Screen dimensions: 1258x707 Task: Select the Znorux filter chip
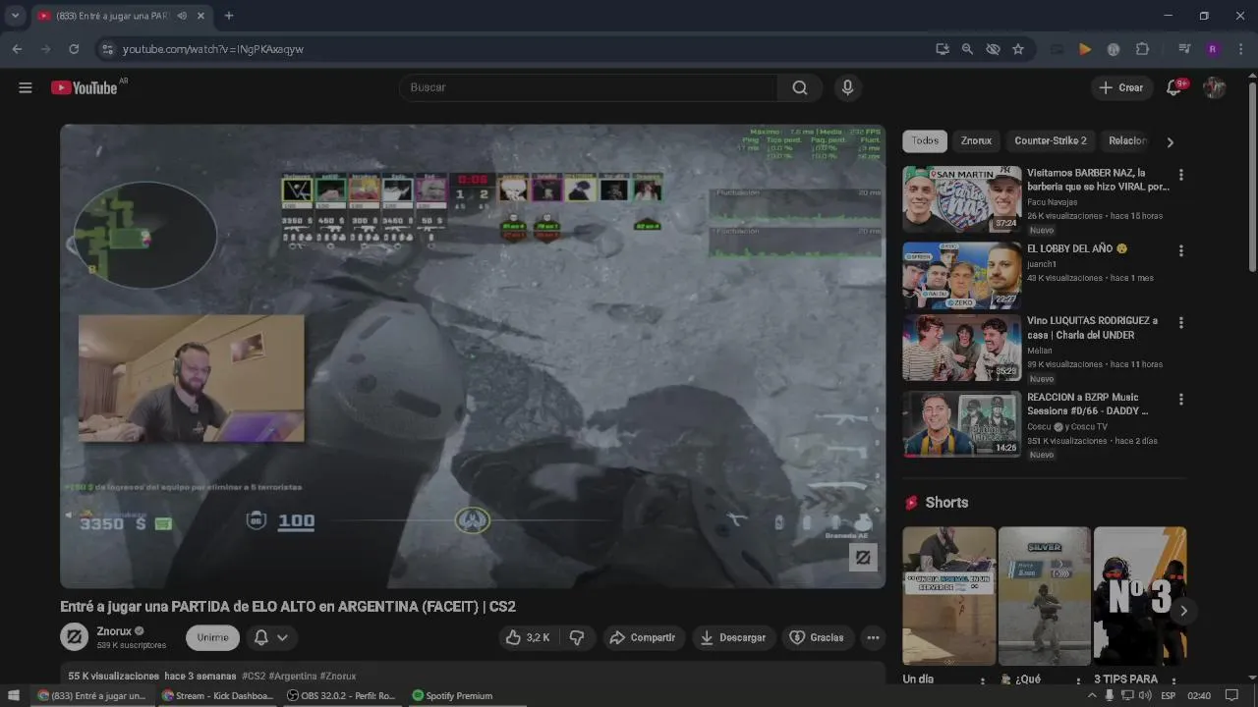point(976,140)
